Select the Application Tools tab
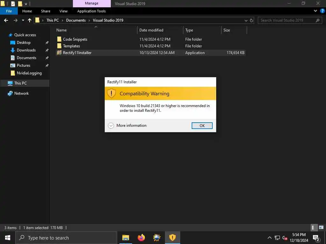Viewport: 326px width, 244px height. point(91,11)
